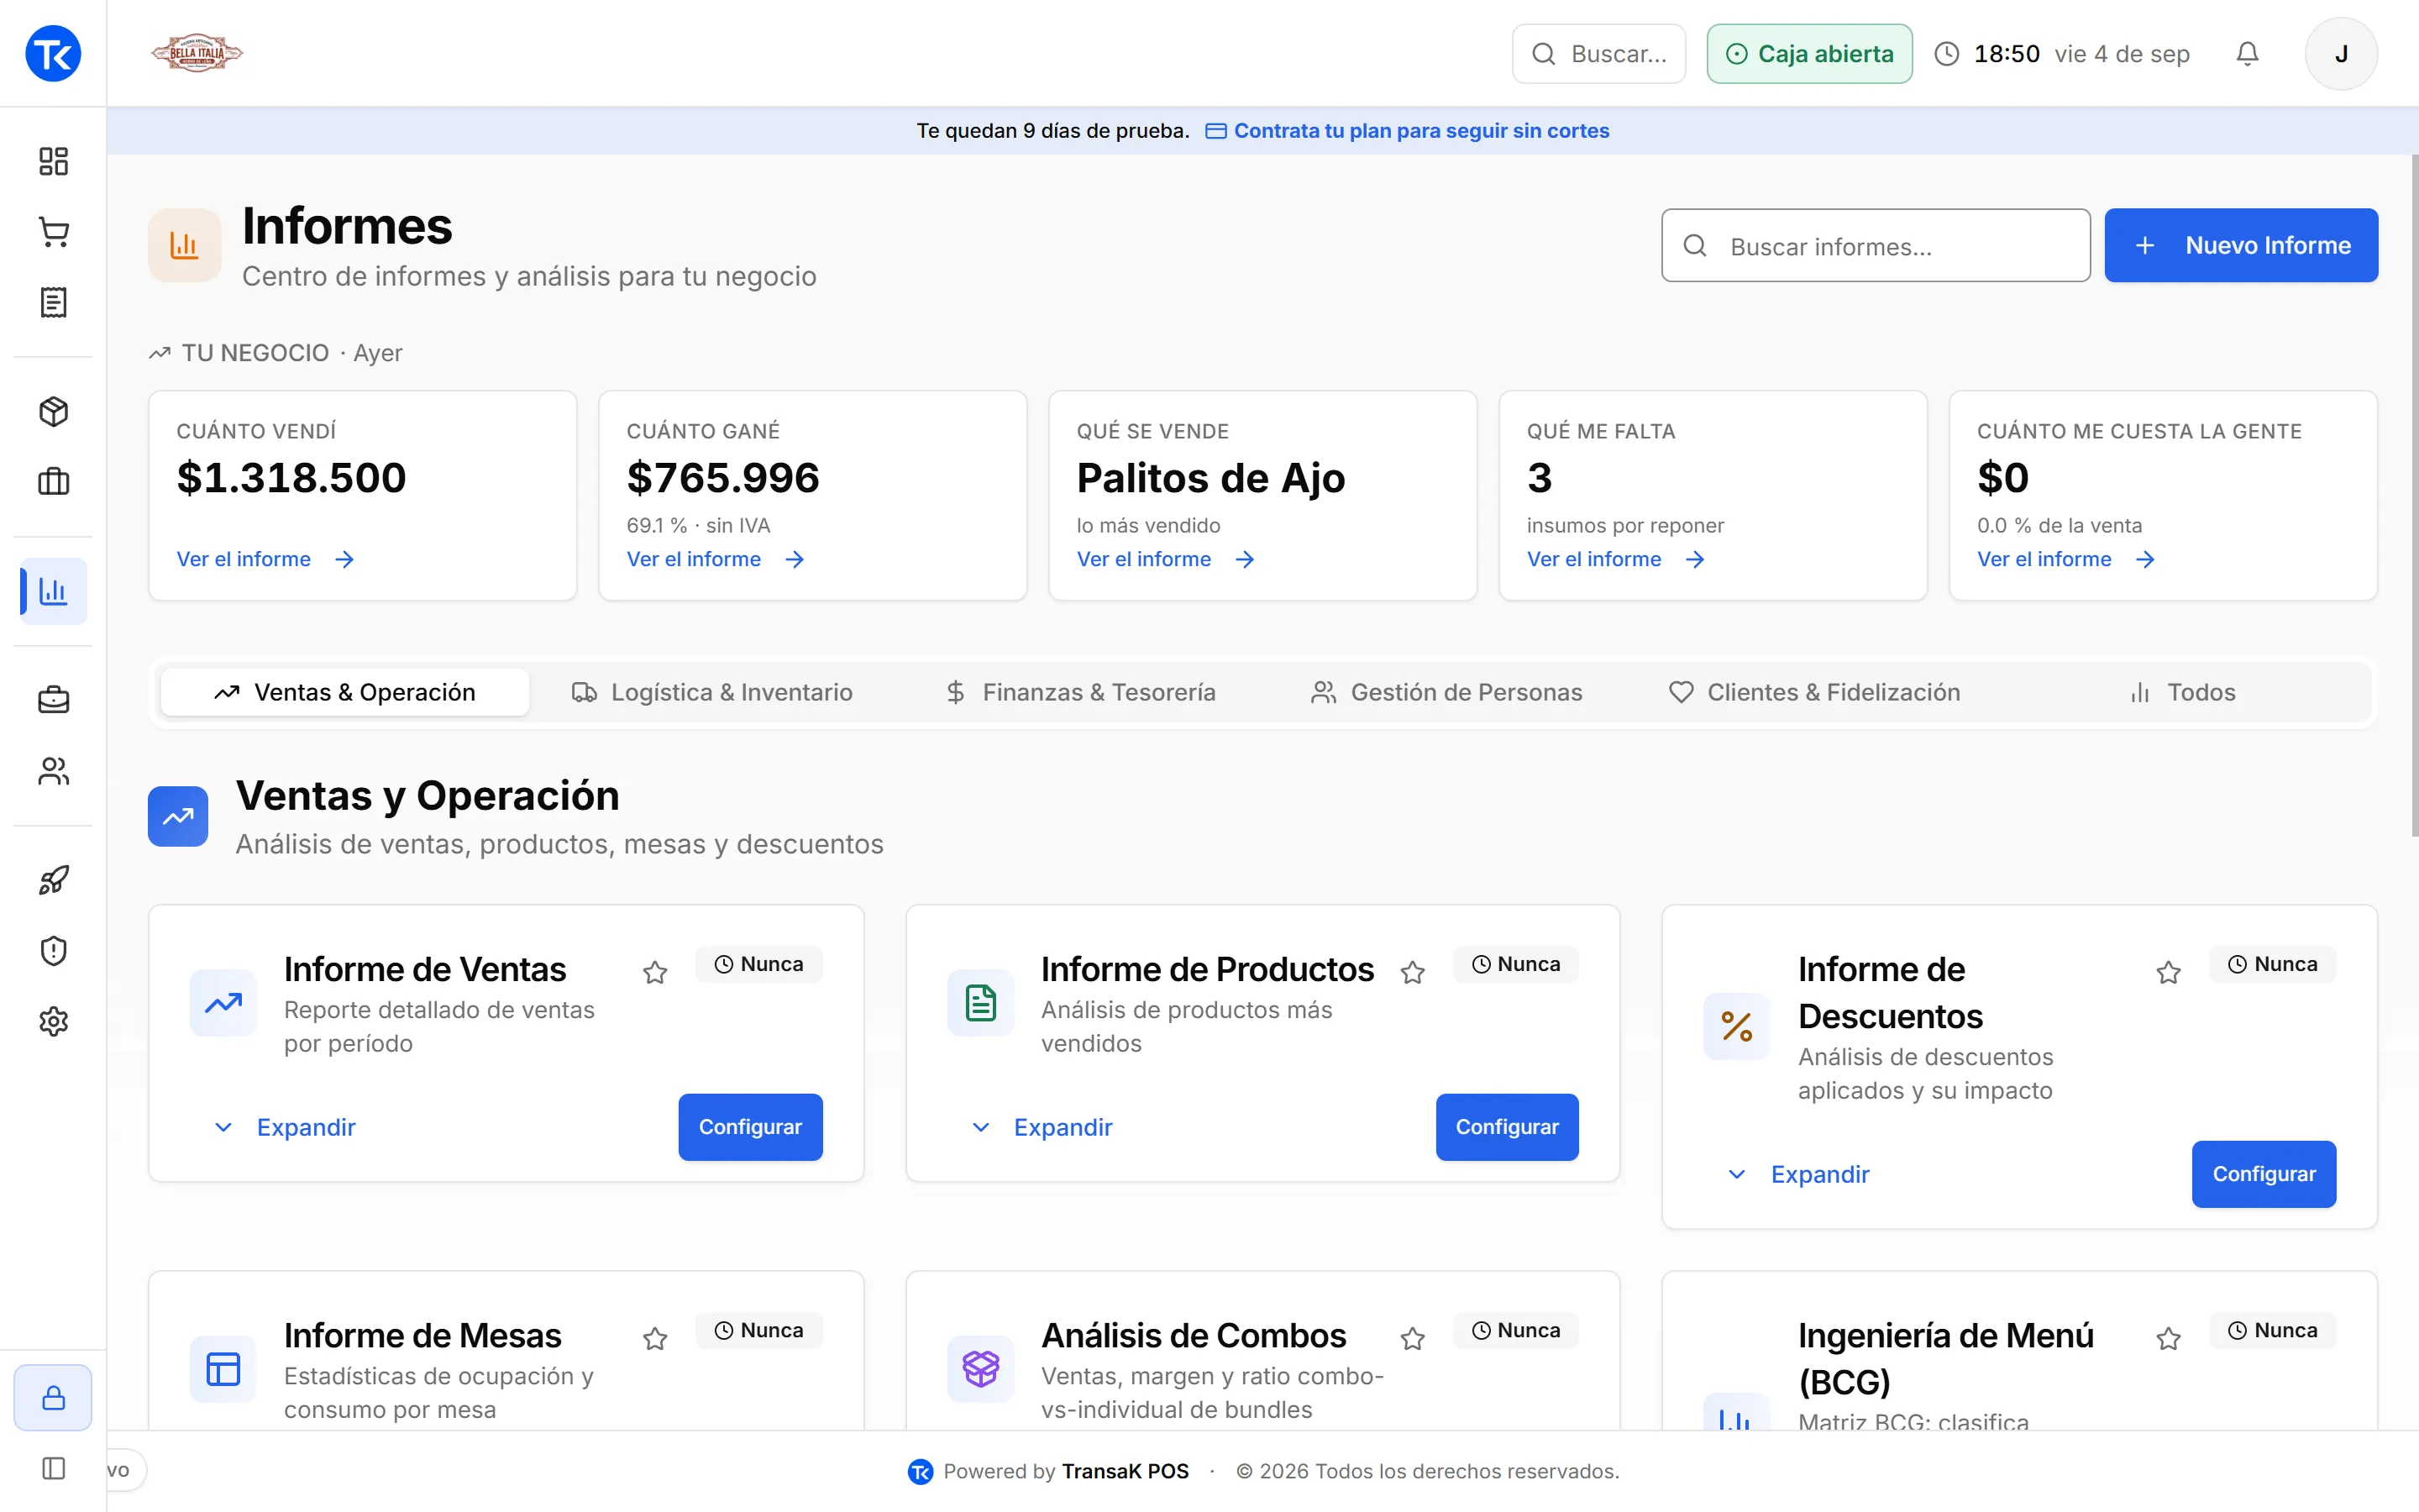The width and height of the screenshot is (2419, 1512).
Task: Favorite the Informe de Descuentos star
Action: (2168, 972)
